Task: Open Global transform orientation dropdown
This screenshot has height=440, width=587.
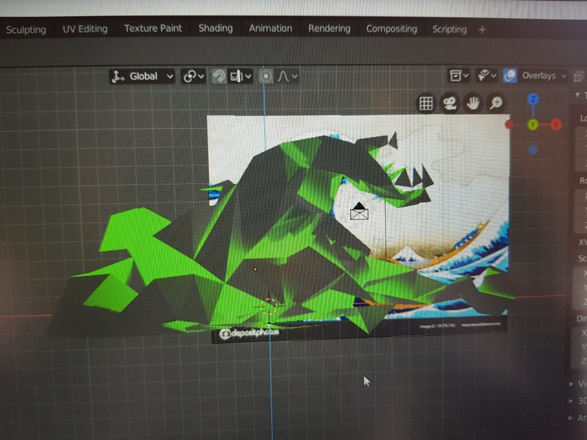Action: [142, 76]
